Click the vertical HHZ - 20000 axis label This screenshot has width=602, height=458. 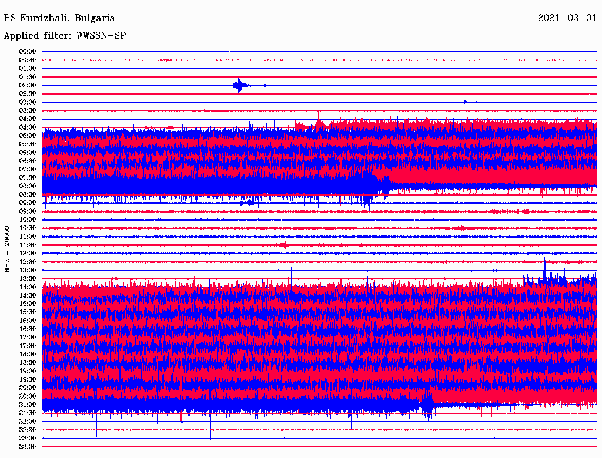coord(8,248)
